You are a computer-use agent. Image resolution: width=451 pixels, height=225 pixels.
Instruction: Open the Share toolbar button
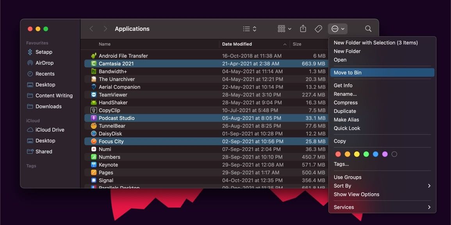click(x=303, y=29)
